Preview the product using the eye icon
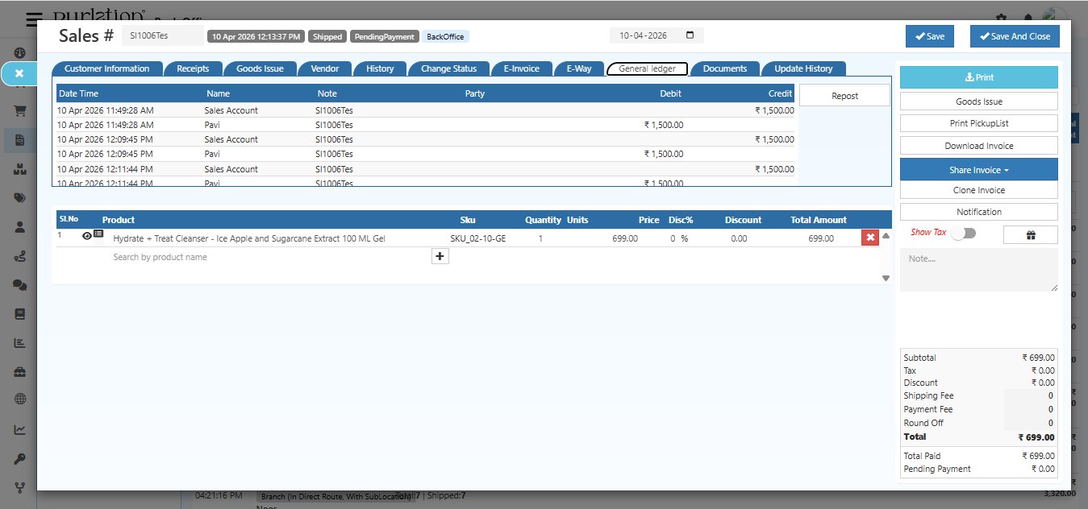 (x=87, y=236)
